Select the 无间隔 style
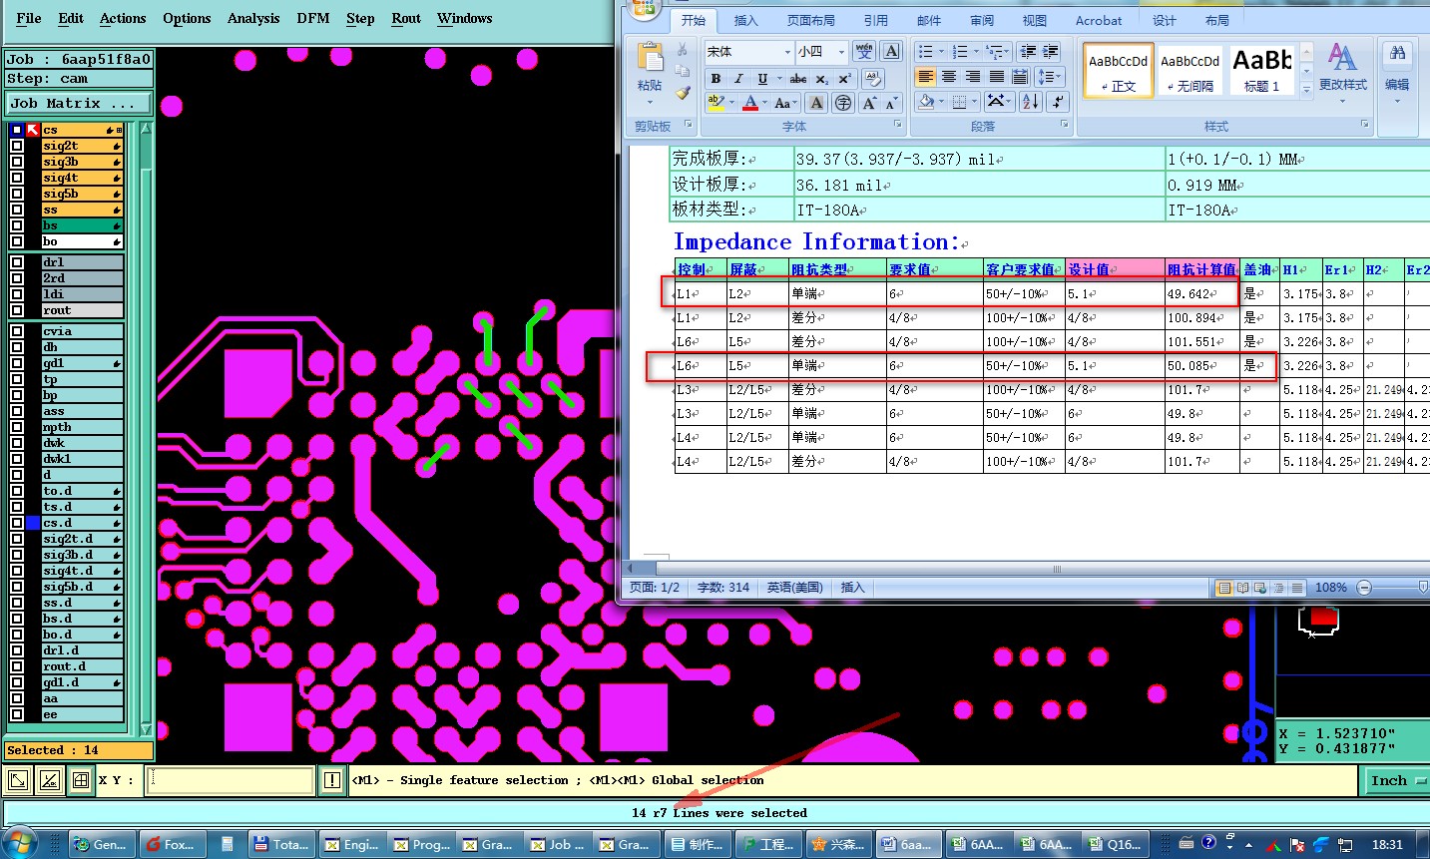The image size is (1430, 859). pyautogui.click(x=1191, y=70)
